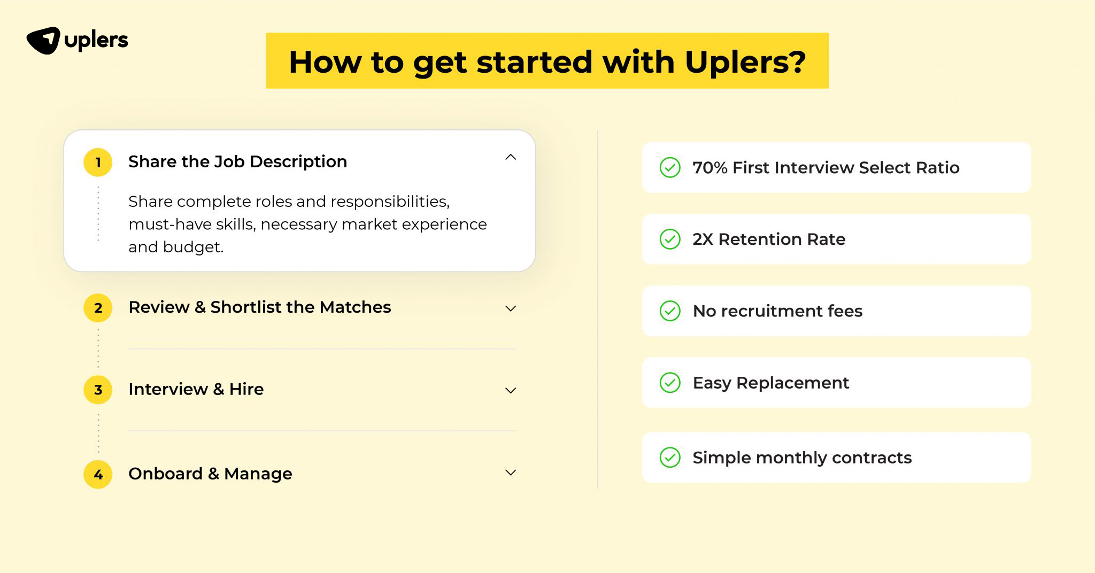
Task: Click green checkmark beside Simple monthly contracts
Action: click(670, 457)
